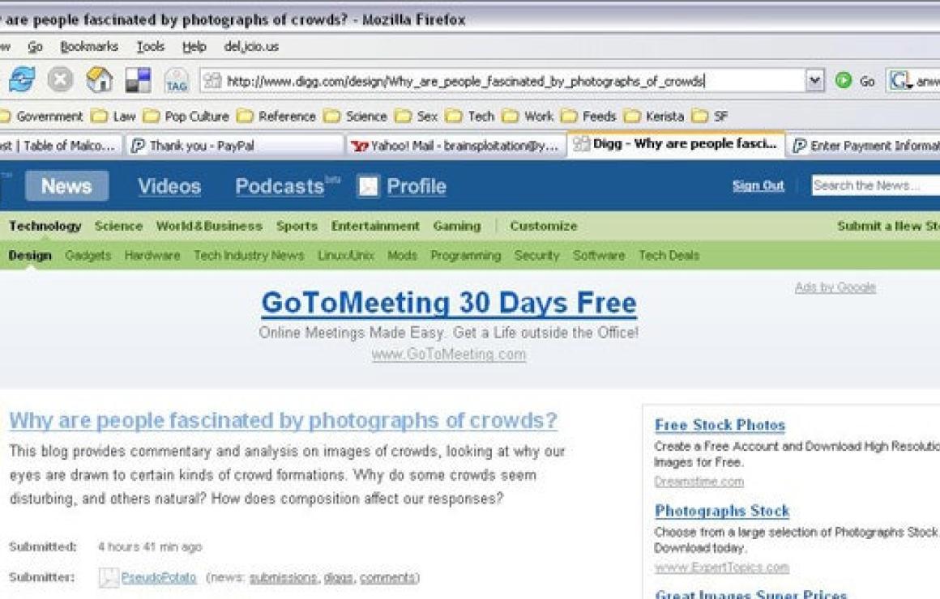The width and height of the screenshot is (940, 599).
Task: Open the Tools menu
Action: (151, 47)
